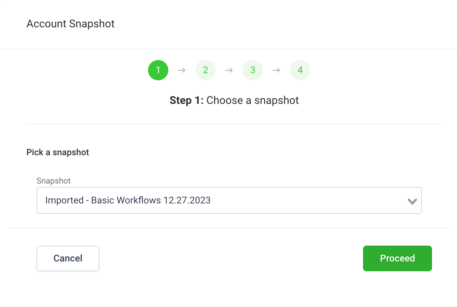Go to step 4 indicator
This screenshot has width=457, height=307.
(x=300, y=70)
